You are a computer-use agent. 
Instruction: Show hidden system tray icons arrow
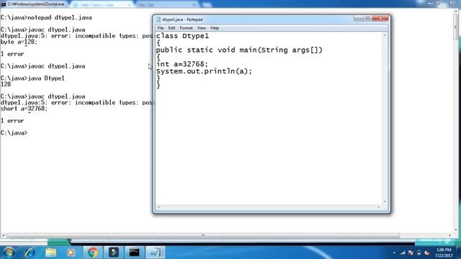394,253
